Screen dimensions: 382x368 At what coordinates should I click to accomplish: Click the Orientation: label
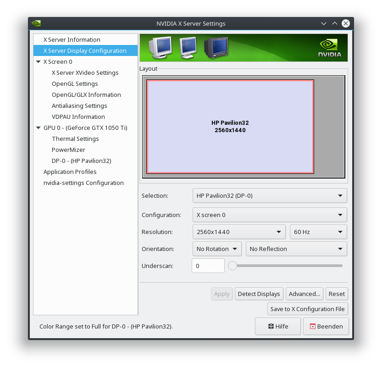[x=158, y=249]
